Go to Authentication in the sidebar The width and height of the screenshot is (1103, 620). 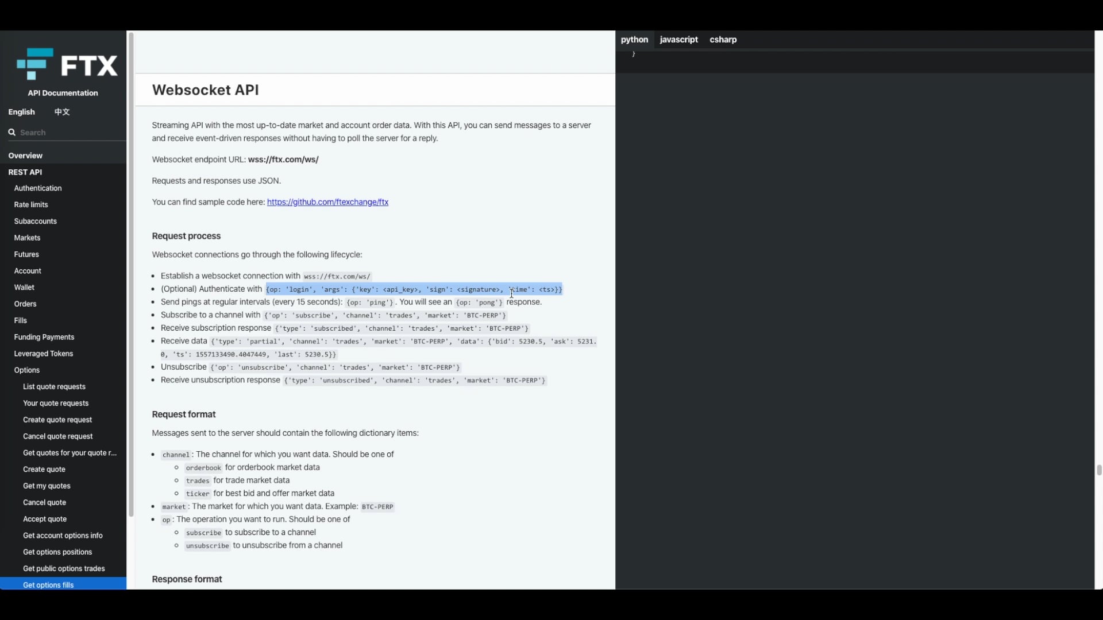tap(38, 188)
